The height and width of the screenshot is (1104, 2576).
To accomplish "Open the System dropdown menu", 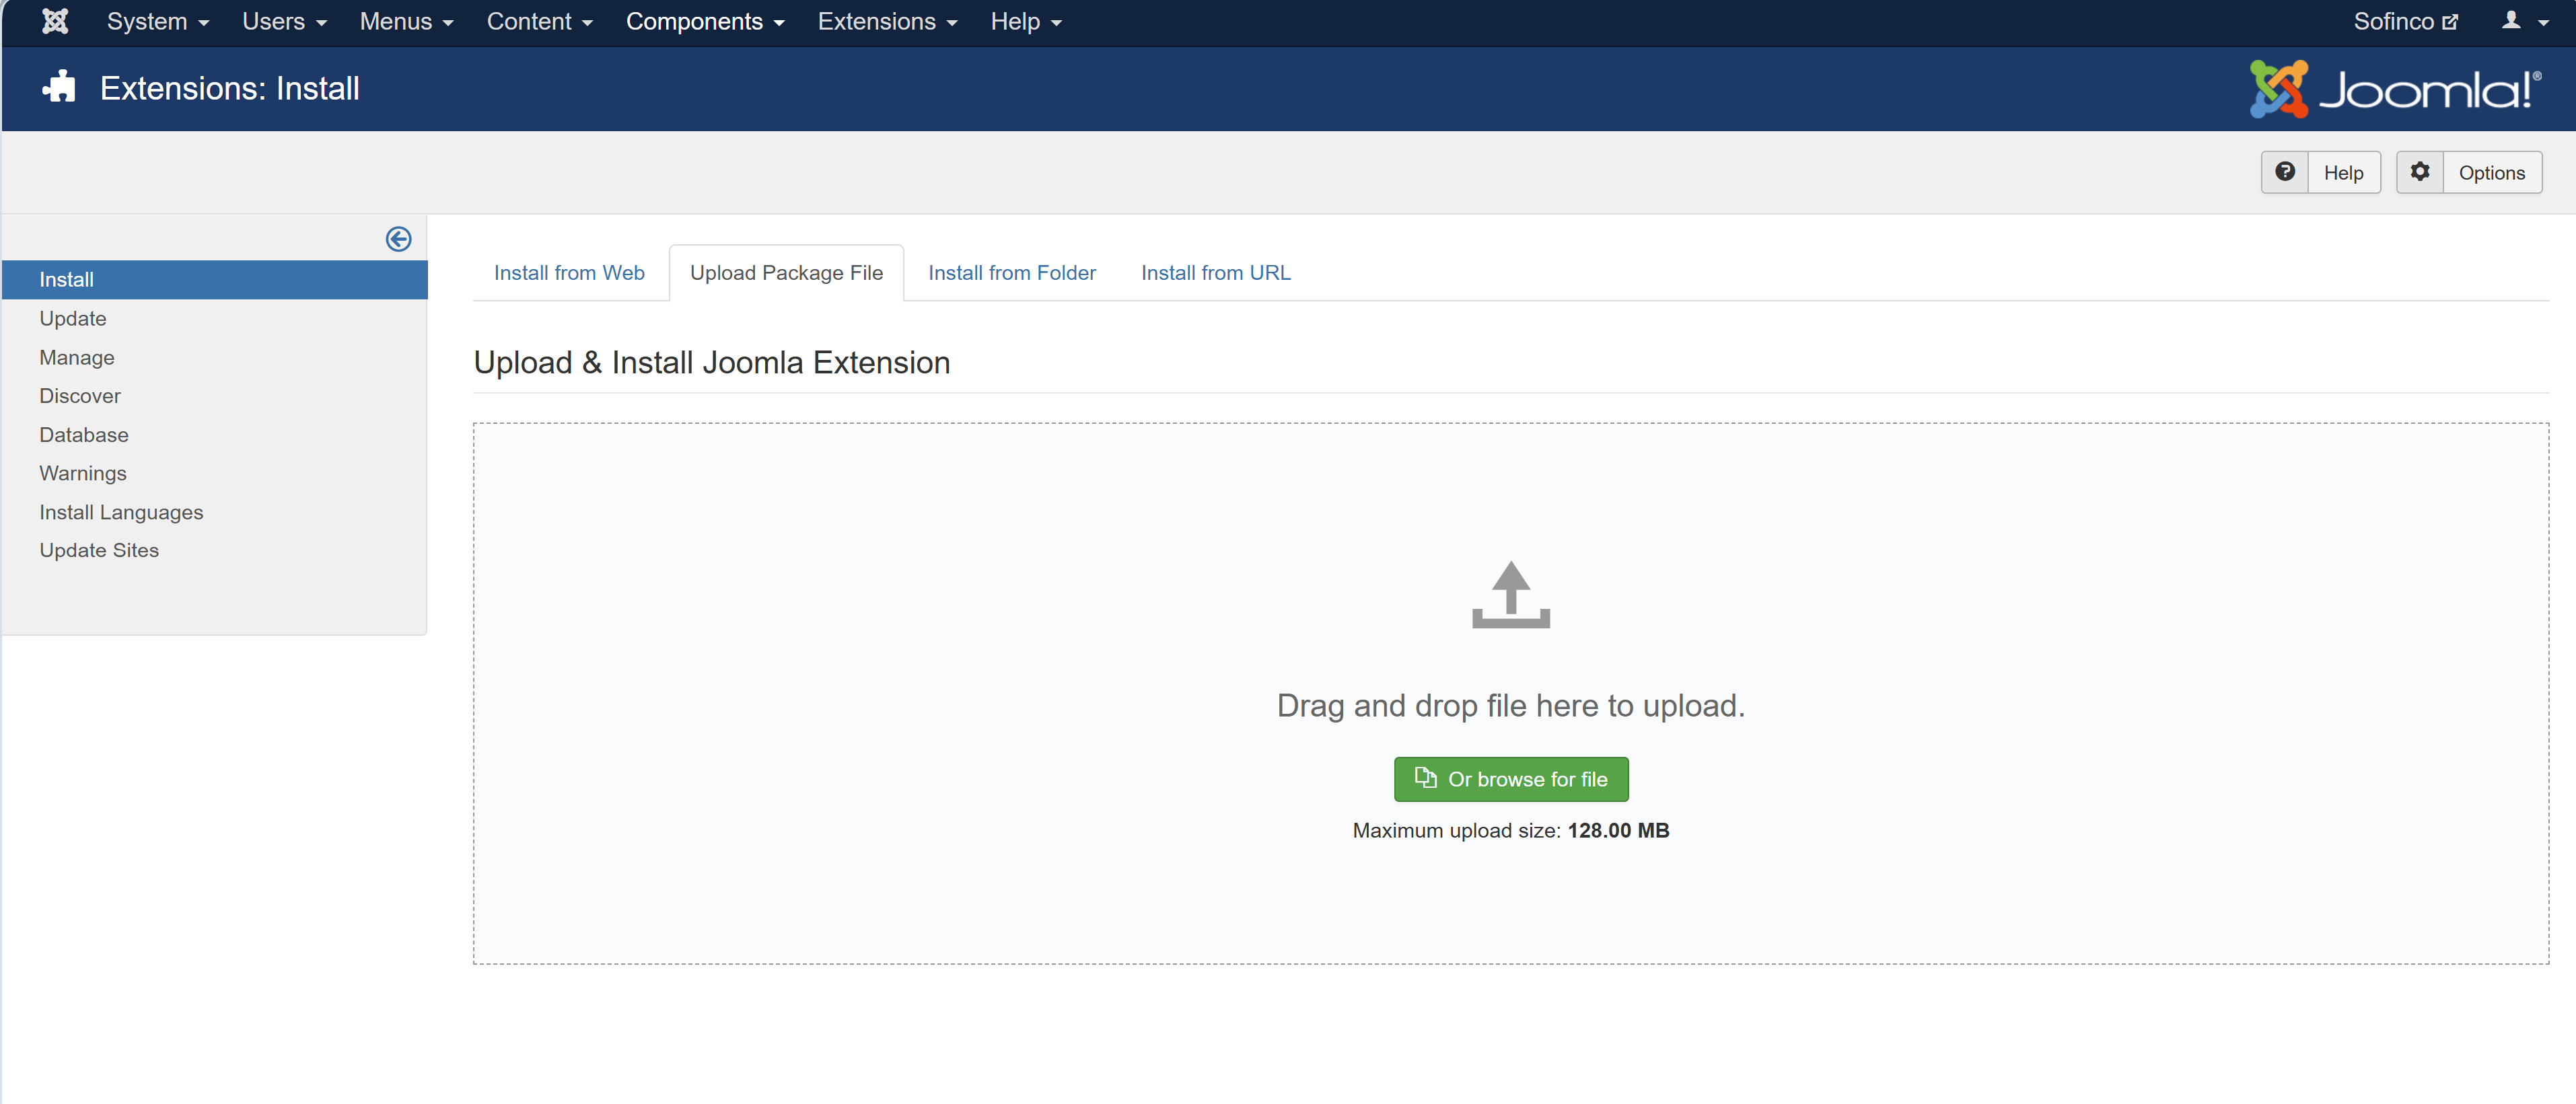I will 157,21.
